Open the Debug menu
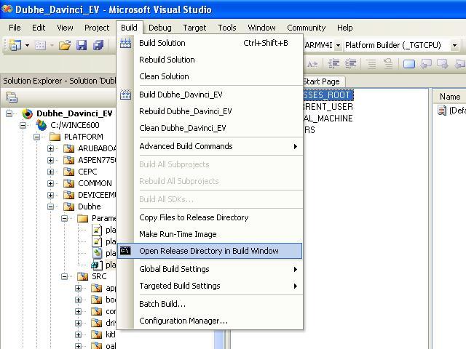 click(160, 28)
